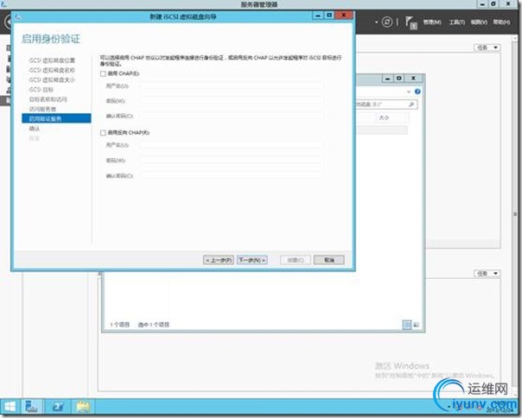Open Server Manager from the taskbar

pyautogui.click(x=32, y=407)
